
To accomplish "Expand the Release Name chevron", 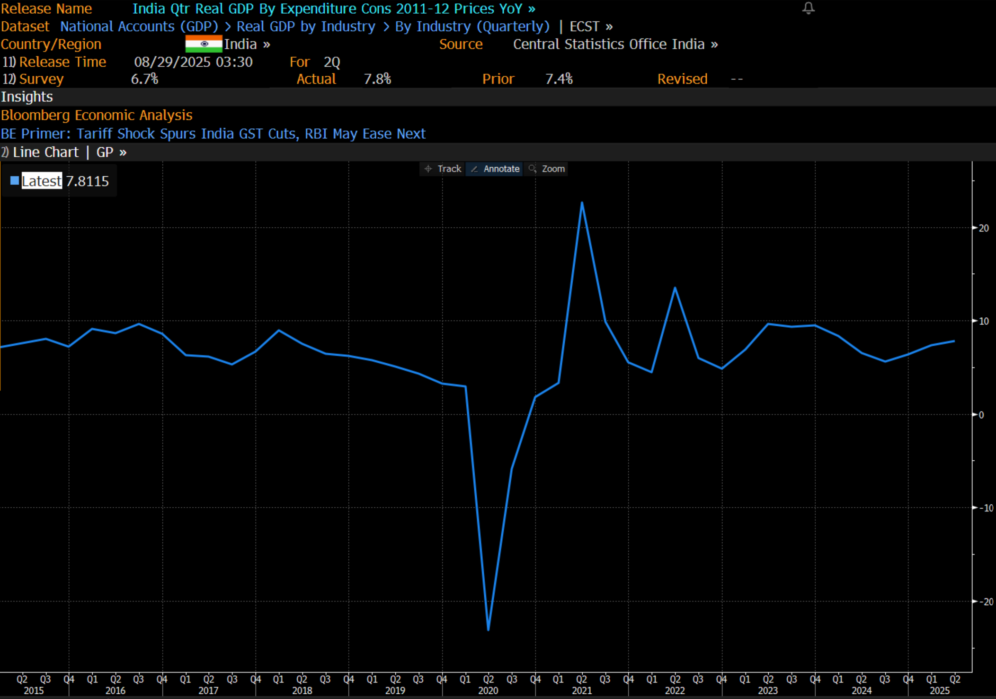I will point(532,9).
